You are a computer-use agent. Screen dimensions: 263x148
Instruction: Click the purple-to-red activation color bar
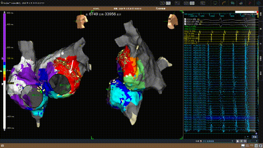pos(5,47)
